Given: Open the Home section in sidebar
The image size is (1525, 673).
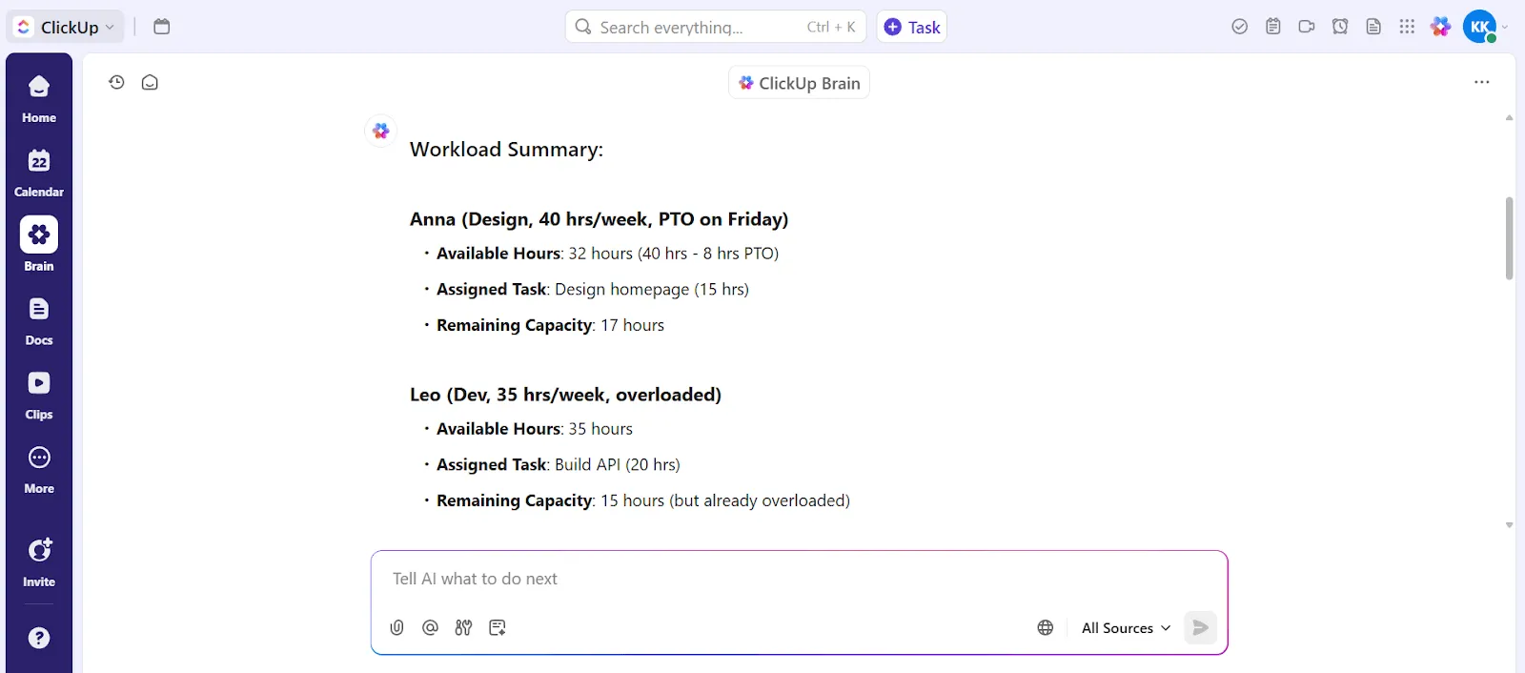Looking at the screenshot, I should [x=39, y=99].
